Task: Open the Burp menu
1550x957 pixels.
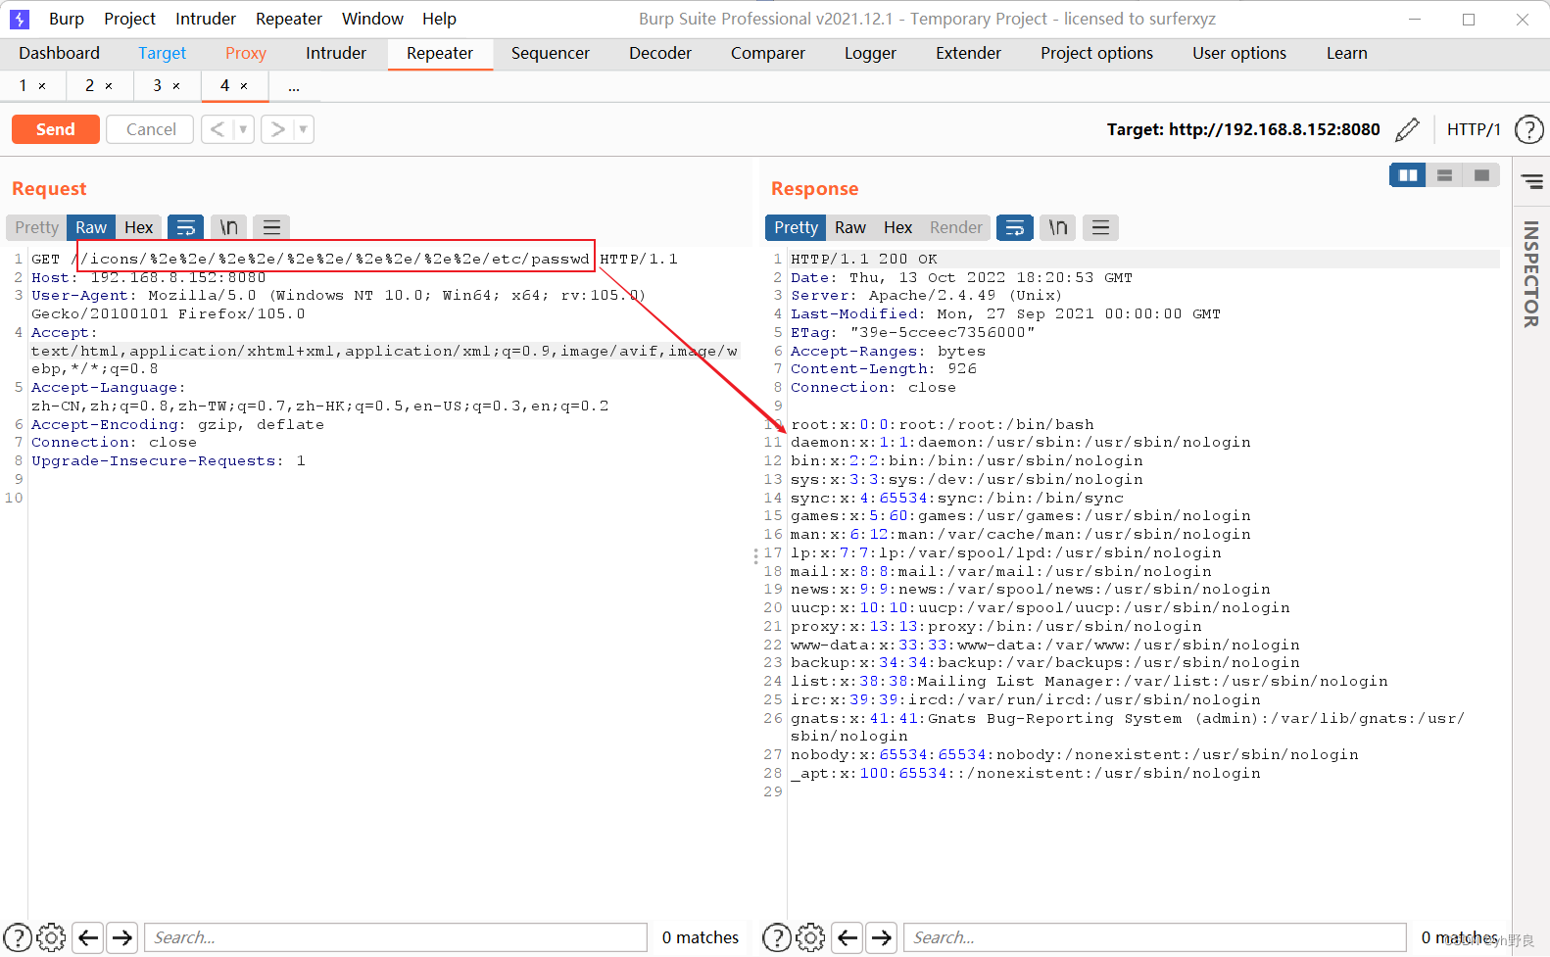Action: click(67, 19)
